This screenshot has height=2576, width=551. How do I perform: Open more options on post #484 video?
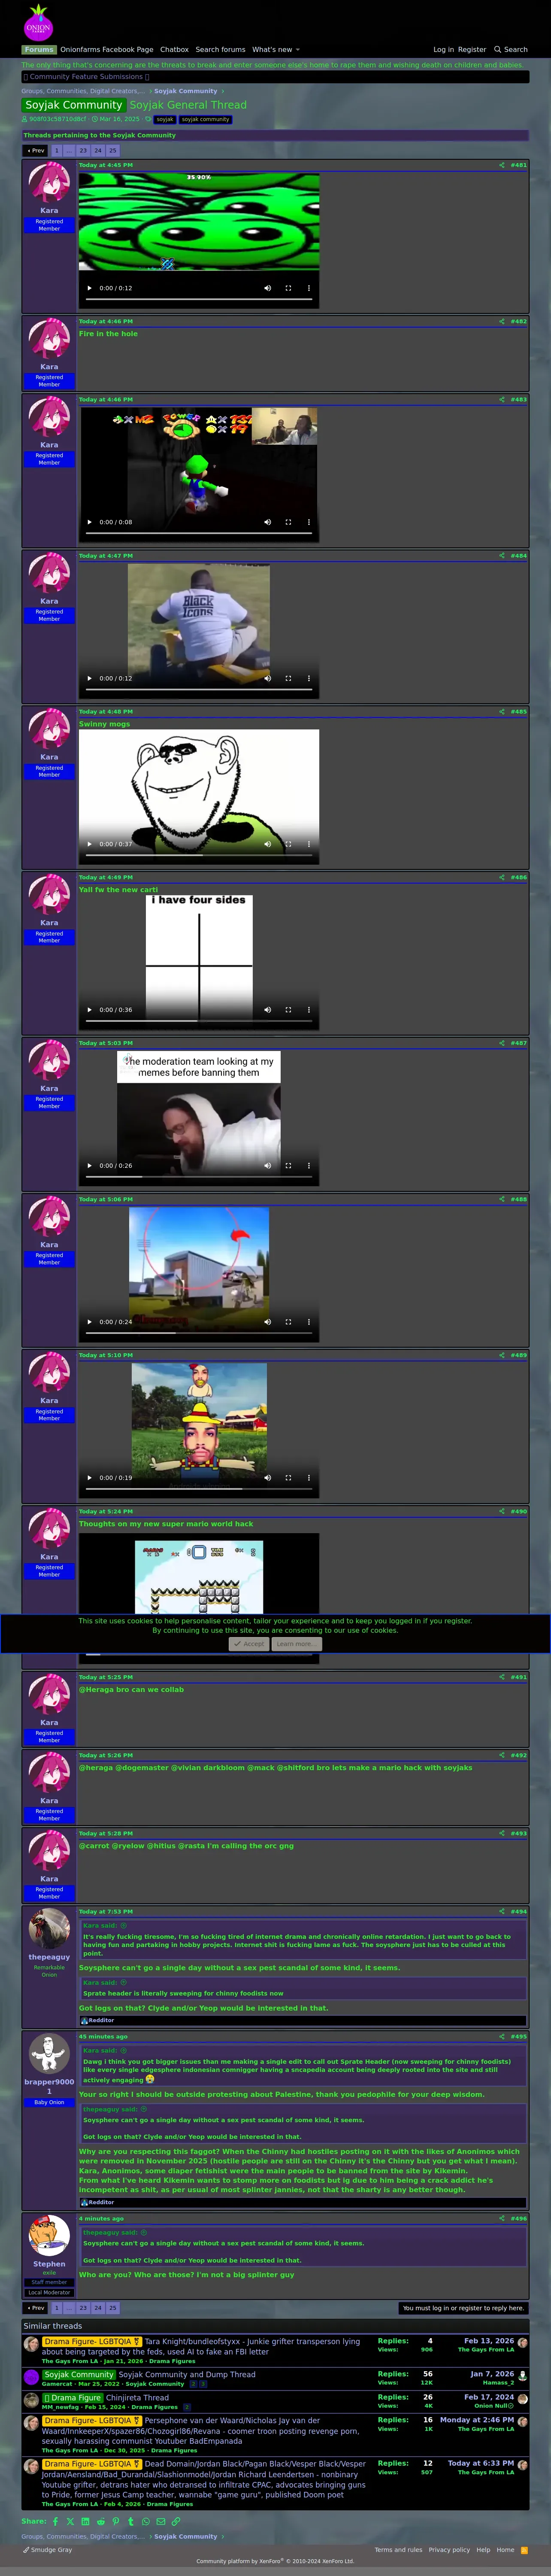tap(308, 678)
